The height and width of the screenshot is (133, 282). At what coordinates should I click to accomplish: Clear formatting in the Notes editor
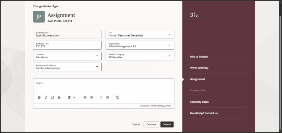[117, 98]
